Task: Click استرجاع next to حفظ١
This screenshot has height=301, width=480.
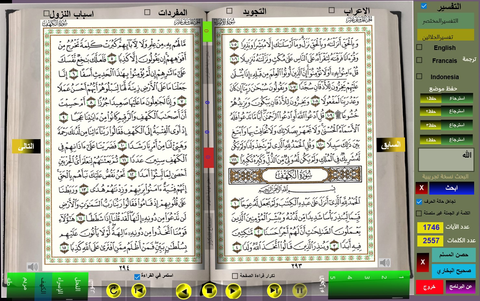Action: point(457,98)
